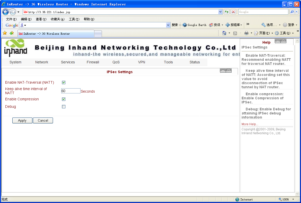Viewport: 301px width, 203px height.
Task: Expand the Google toolbar search box dropdown
Action: click(x=168, y=25)
